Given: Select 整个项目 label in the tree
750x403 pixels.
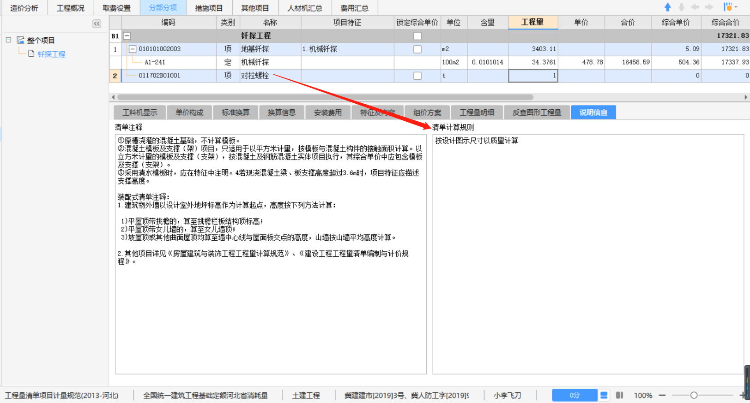Looking at the screenshot, I should pos(41,40).
